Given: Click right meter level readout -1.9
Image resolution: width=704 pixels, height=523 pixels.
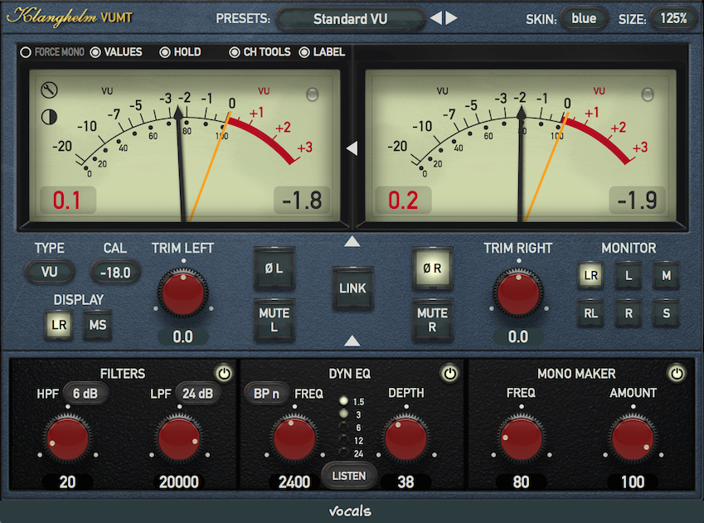Looking at the screenshot, I should click(x=637, y=201).
